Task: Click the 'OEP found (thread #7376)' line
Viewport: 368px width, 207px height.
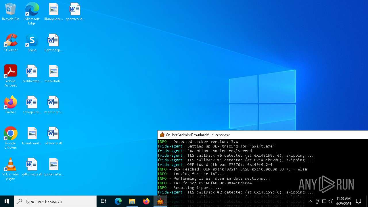Action: tap(215, 164)
